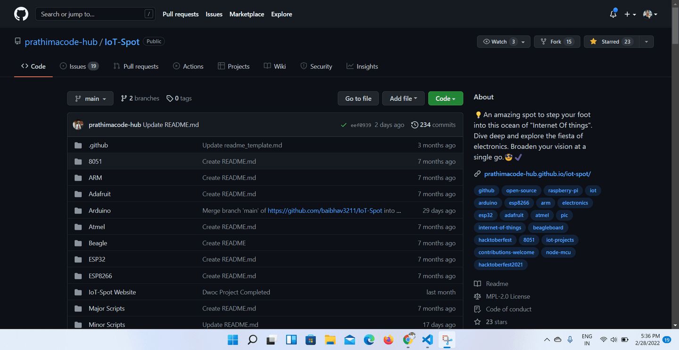Launch Firefox from the taskbar
The image size is (679, 350).
[389, 340]
